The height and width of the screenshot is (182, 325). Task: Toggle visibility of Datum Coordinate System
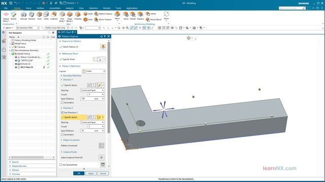point(16,57)
